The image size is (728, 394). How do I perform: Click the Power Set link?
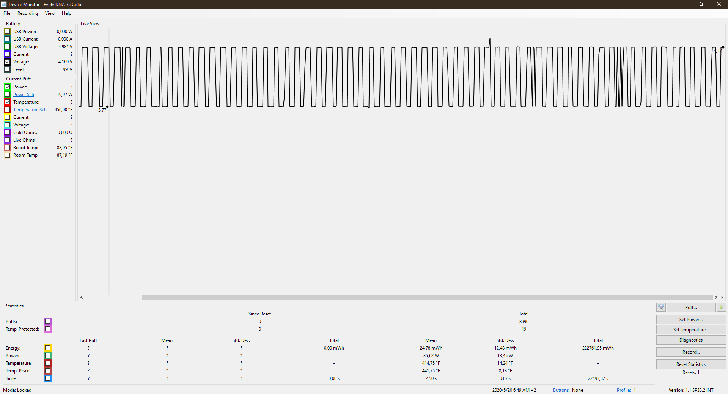tap(24, 95)
